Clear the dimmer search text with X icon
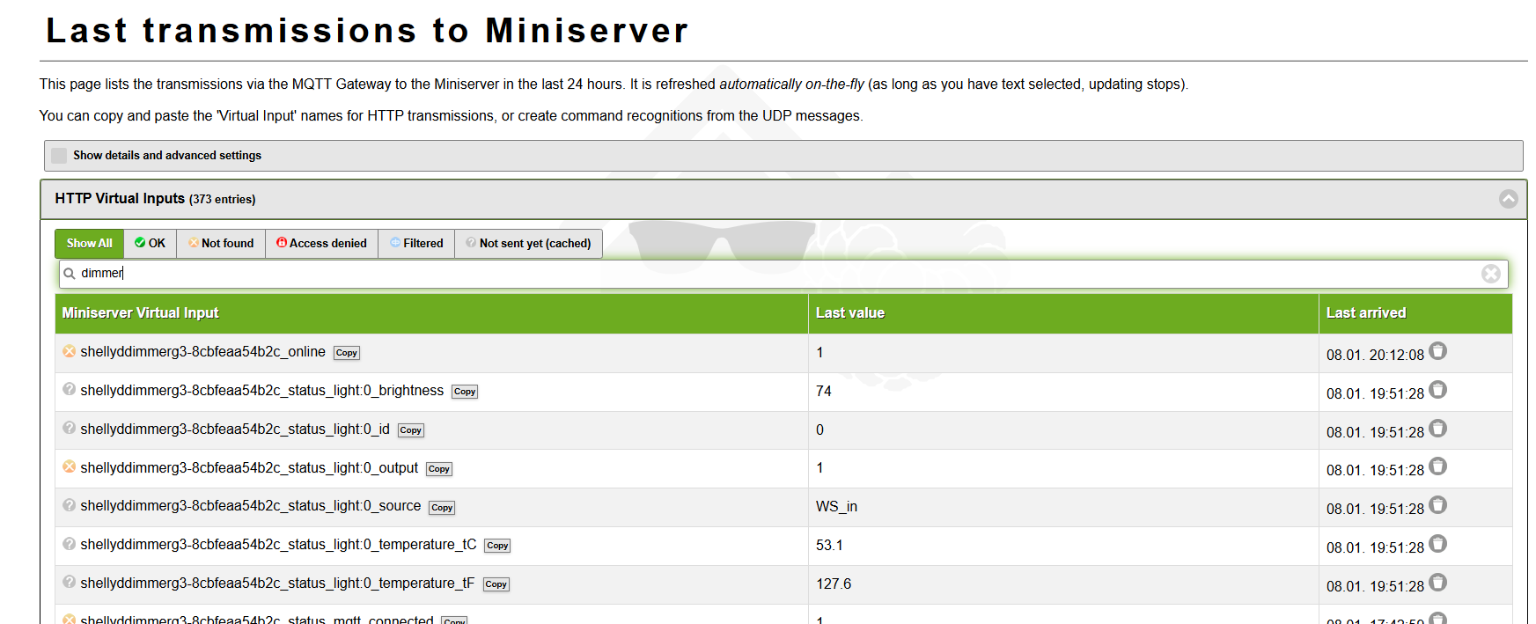Screen dimensions: 1536x624 click(x=1490, y=274)
